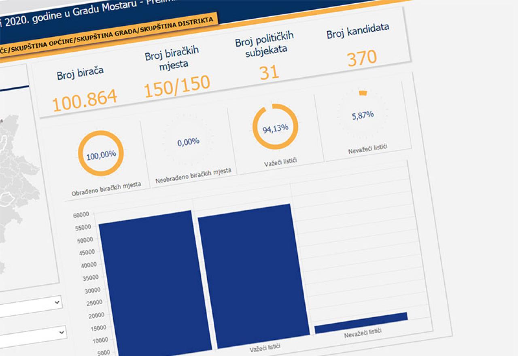Click the 100,00% processed polling stations donut
Screen dimensions: 518x356
tap(101, 153)
